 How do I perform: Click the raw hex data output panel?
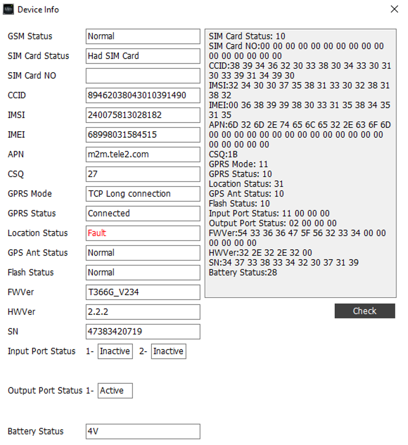pyautogui.click(x=301, y=163)
